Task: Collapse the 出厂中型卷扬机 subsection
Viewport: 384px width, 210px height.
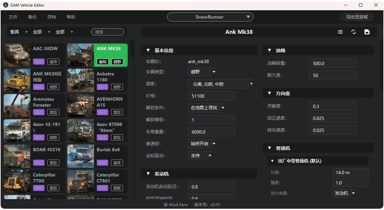Action: (272, 161)
